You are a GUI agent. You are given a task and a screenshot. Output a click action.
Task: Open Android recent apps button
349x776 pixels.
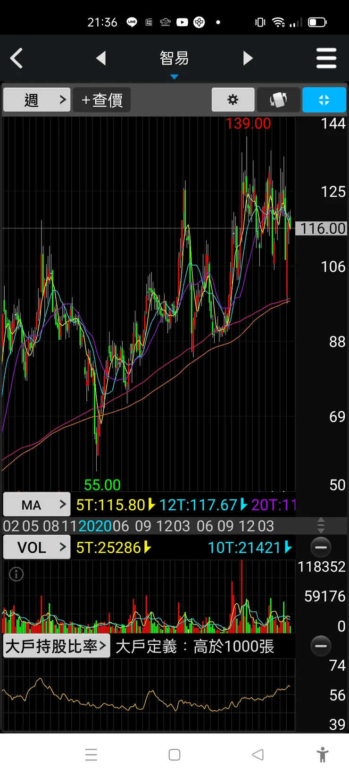tap(91, 754)
